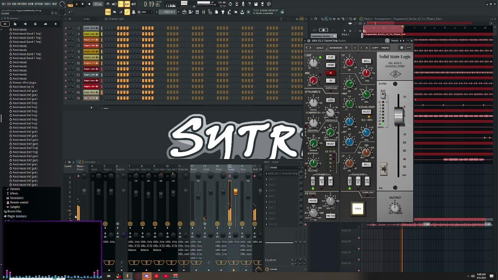This screenshot has width=498, height=280.
Task: Open the Channel rack view icon
Action: pyautogui.click(x=197, y=12)
